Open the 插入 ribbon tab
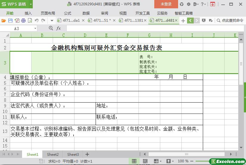 (28, 13)
